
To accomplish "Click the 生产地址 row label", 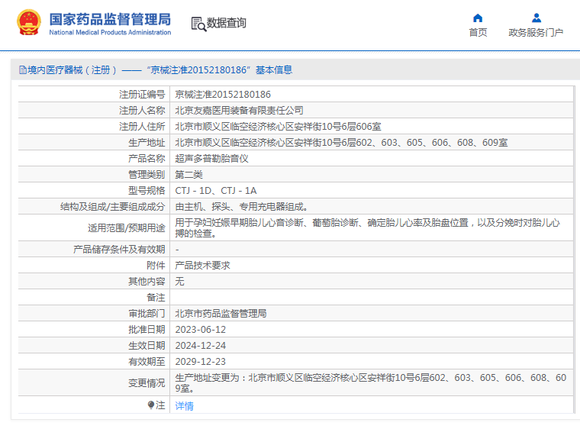I will (147, 143).
